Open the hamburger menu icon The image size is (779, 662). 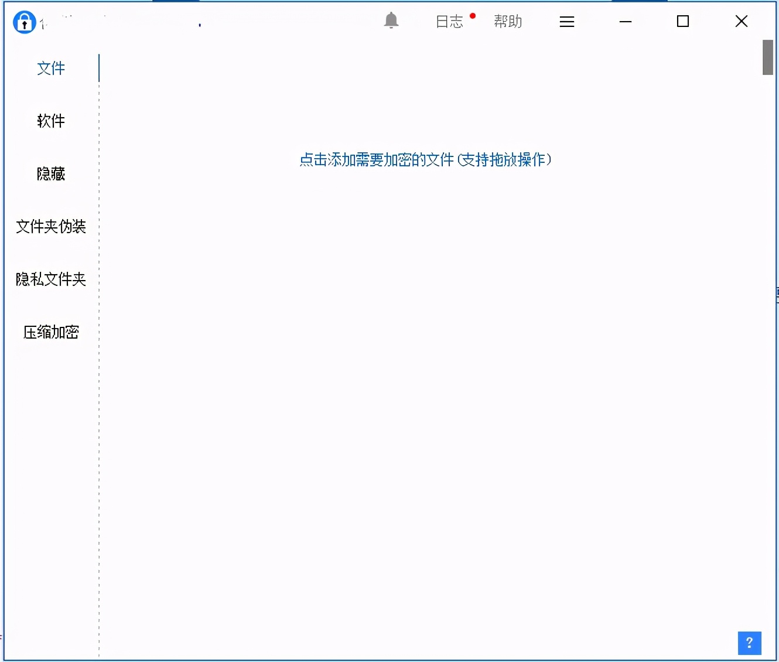[567, 22]
